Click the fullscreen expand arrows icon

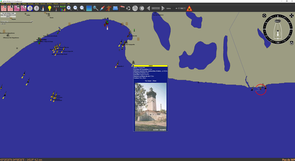coord(292,16)
